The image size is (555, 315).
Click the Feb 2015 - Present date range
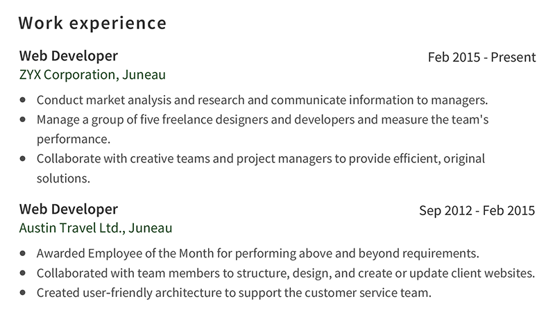point(481,58)
